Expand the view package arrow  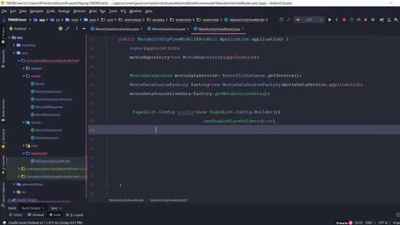click(x=23, y=146)
